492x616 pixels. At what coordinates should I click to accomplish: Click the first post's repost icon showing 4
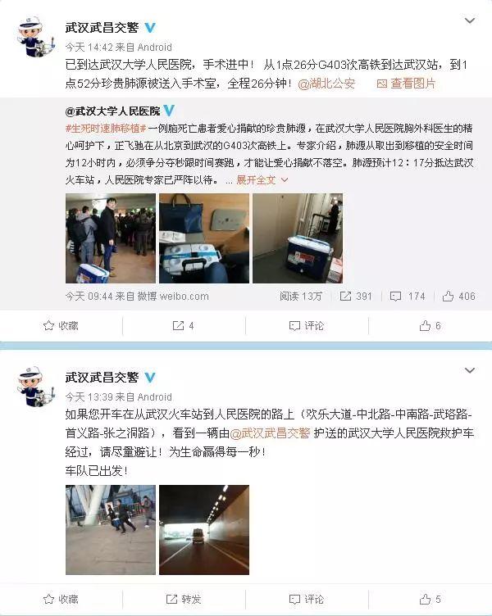click(184, 326)
